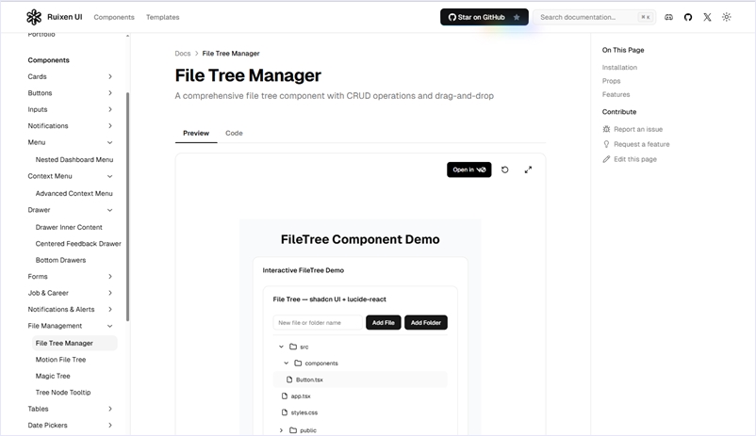Click the bug icon beside Report an issue
This screenshot has width=756, height=436.
coord(606,129)
